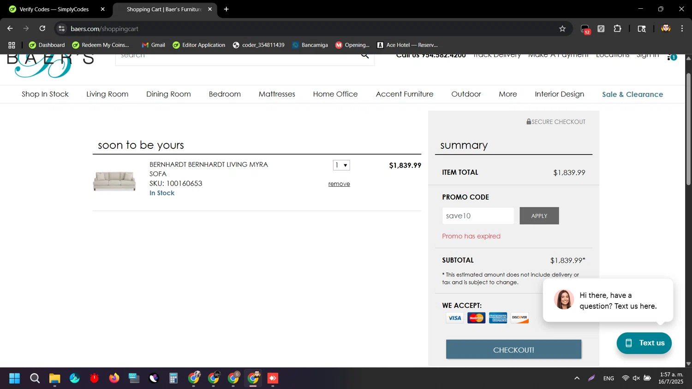Open the Gmail bookmark

click(x=153, y=45)
